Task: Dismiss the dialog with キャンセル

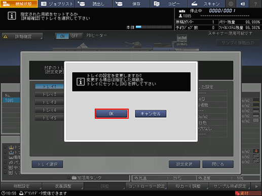Action: click(x=151, y=114)
